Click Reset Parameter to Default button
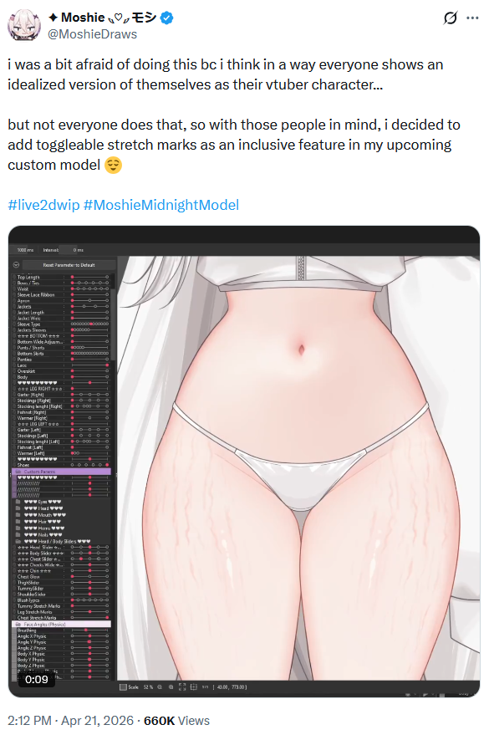The image size is (489, 735). pos(69,265)
